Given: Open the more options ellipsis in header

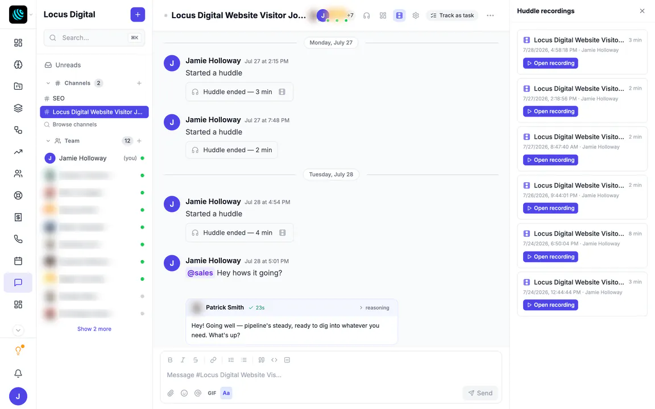Looking at the screenshot, I should pyautogui.click(x=490, y=15).
